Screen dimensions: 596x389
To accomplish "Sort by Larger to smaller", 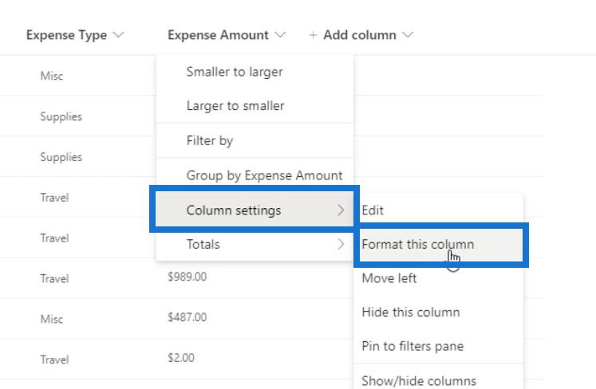I will tap(255, 105).
